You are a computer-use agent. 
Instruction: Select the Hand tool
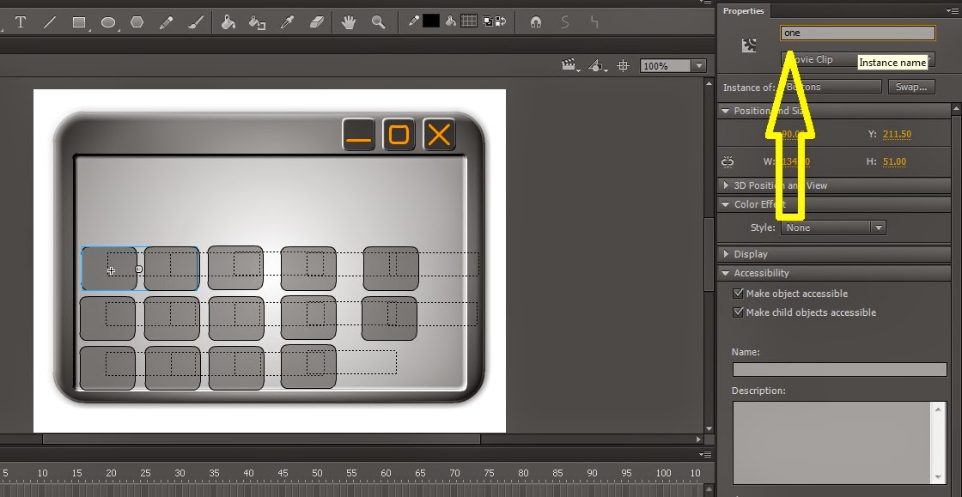[x=349, y=22]
